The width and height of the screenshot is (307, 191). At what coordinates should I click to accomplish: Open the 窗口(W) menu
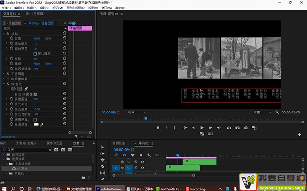pos(107,8)
